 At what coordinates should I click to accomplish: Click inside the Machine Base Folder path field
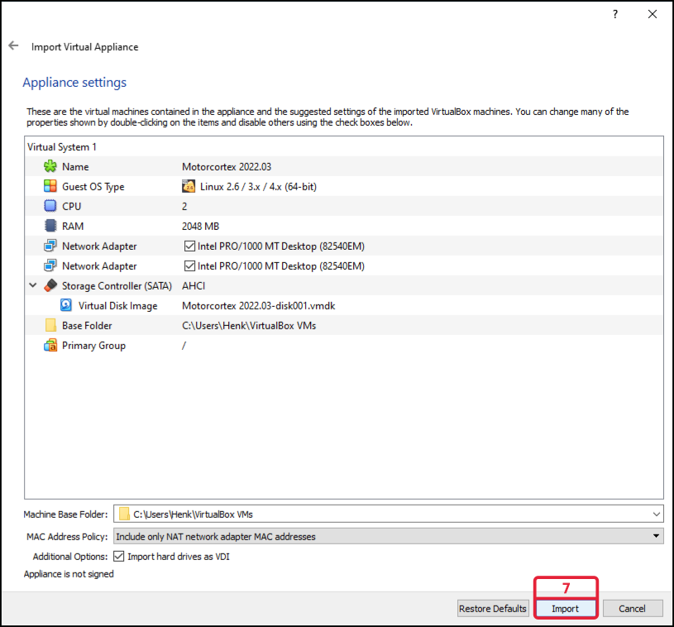tap(388, 514)
